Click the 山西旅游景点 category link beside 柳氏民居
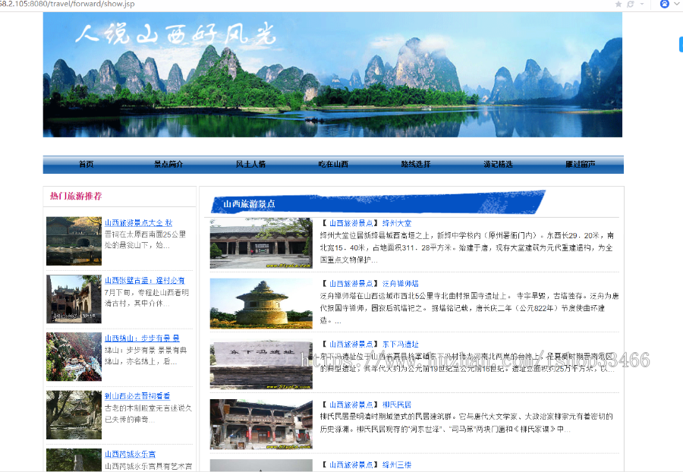The height and width of the screenshot is (472, 683). [x=351, y=405]
